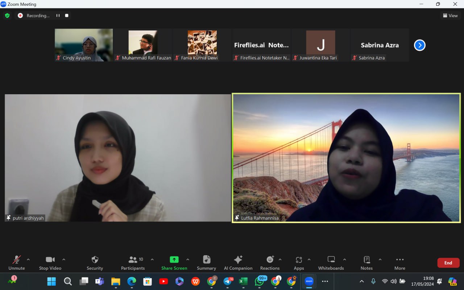Pause the active recording
464x290 pixels.
coord(58,15)
